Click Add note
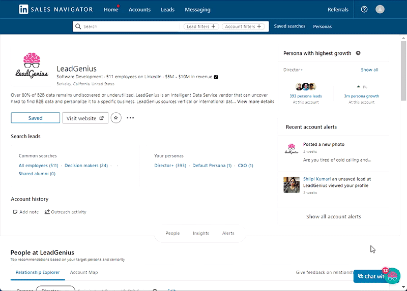407x291 pixels. [x=26, y=212]
